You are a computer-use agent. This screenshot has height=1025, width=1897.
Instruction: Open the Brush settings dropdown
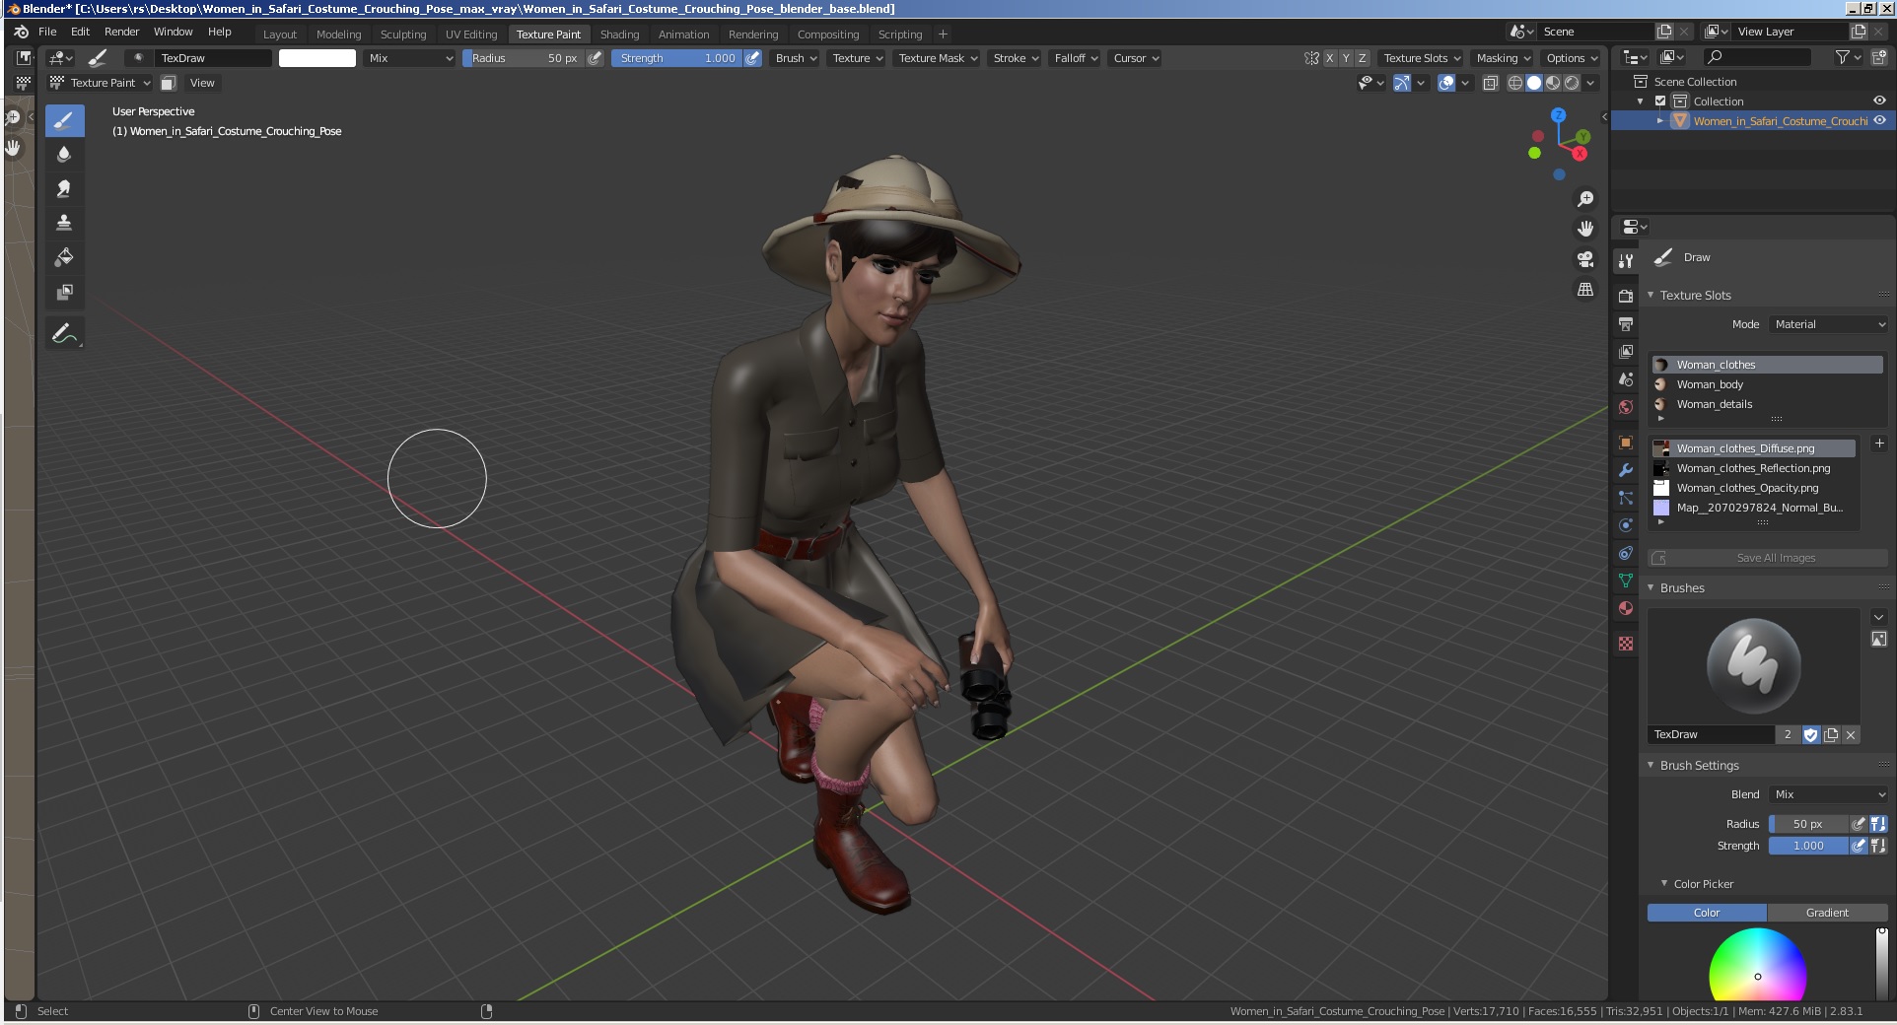click(797, 58)
